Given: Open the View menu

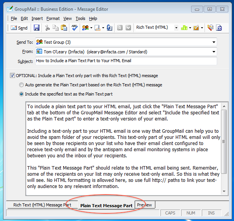Looking at the screenshot, I should pos(67,18).
